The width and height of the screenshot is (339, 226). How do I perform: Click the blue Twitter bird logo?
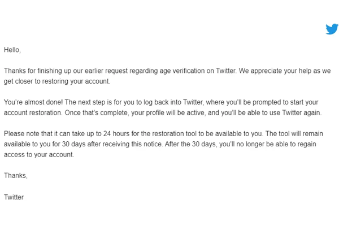coord(332,29)
